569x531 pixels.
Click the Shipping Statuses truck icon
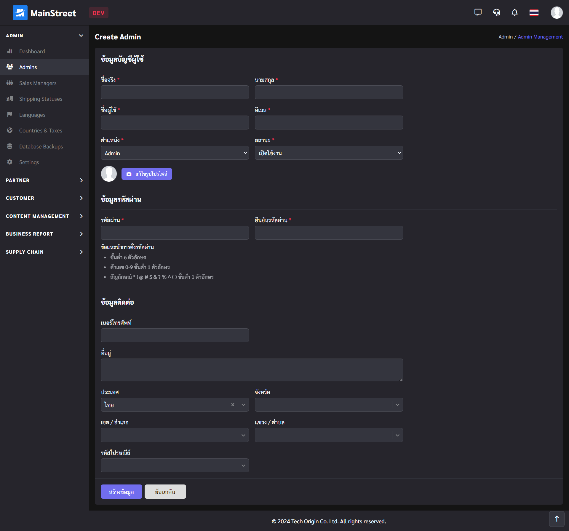click(10, 99)
